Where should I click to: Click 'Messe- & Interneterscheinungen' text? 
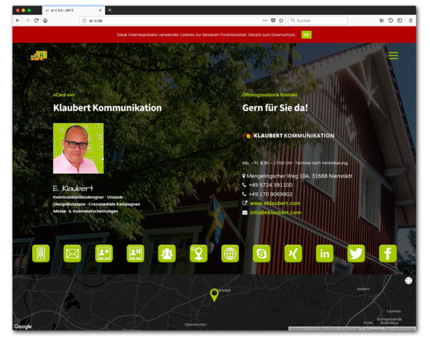coord(85,211)
